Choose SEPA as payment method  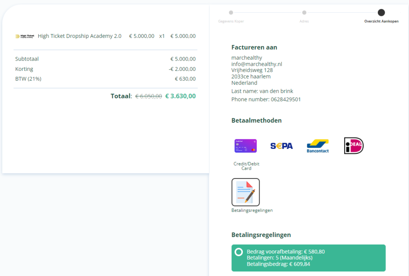tap(282, 146)
